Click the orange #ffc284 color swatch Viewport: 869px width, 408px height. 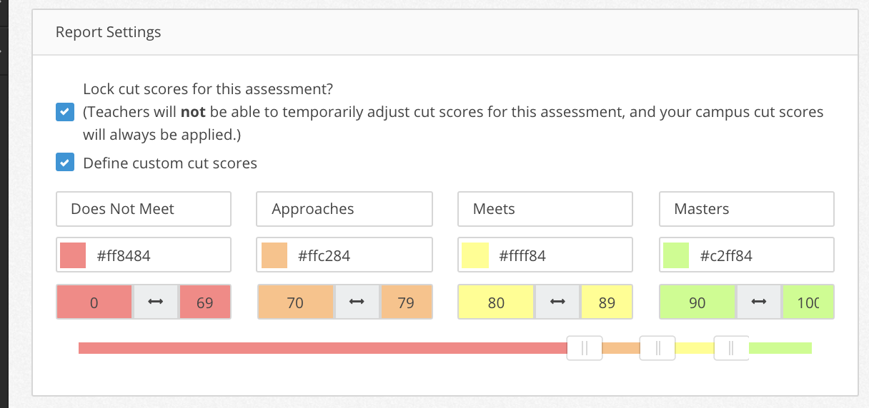click(274, 255)
